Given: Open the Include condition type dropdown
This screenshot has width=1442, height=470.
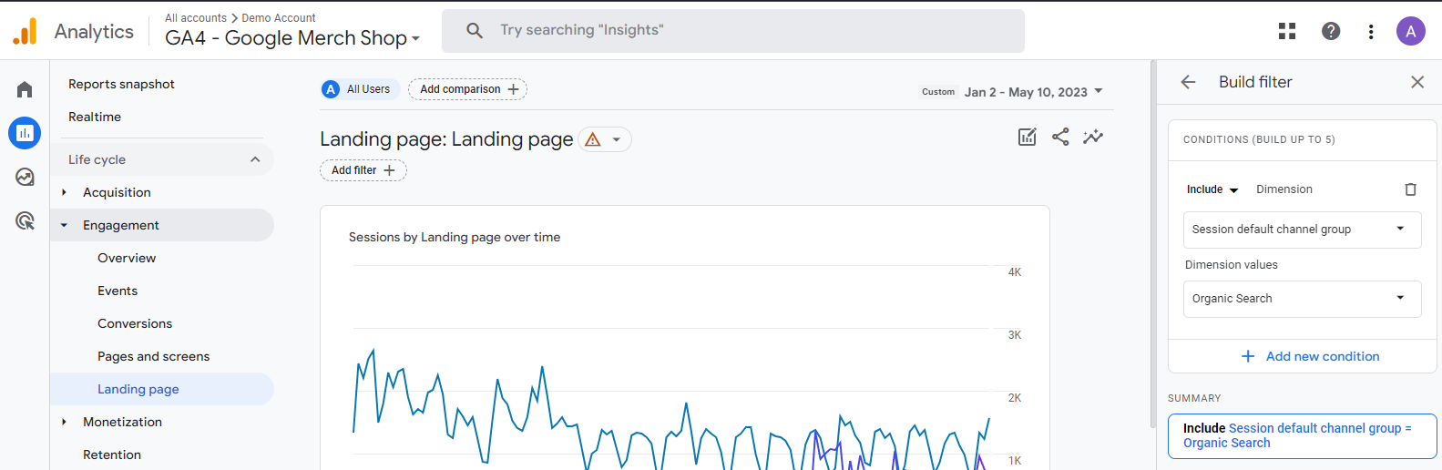Looking at the screenshot, I should 1212,189.
